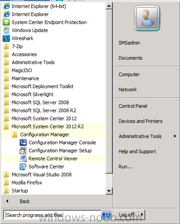The height and width of the screenshot is (224, 180).
Task: Launch Internet Explorer (64-bit) icon
Action: (x=6, y=6)
